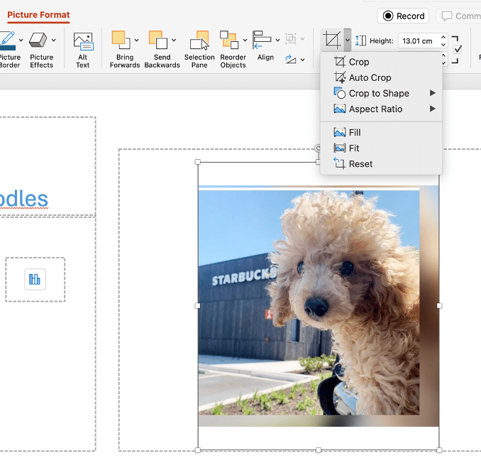Open the Rotate dropdown arrow
The image size is (481, 463).
[x=302, y=60]
